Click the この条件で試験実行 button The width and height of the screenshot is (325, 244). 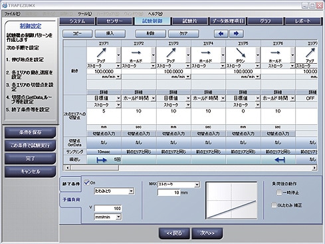[x=31, y=146]
